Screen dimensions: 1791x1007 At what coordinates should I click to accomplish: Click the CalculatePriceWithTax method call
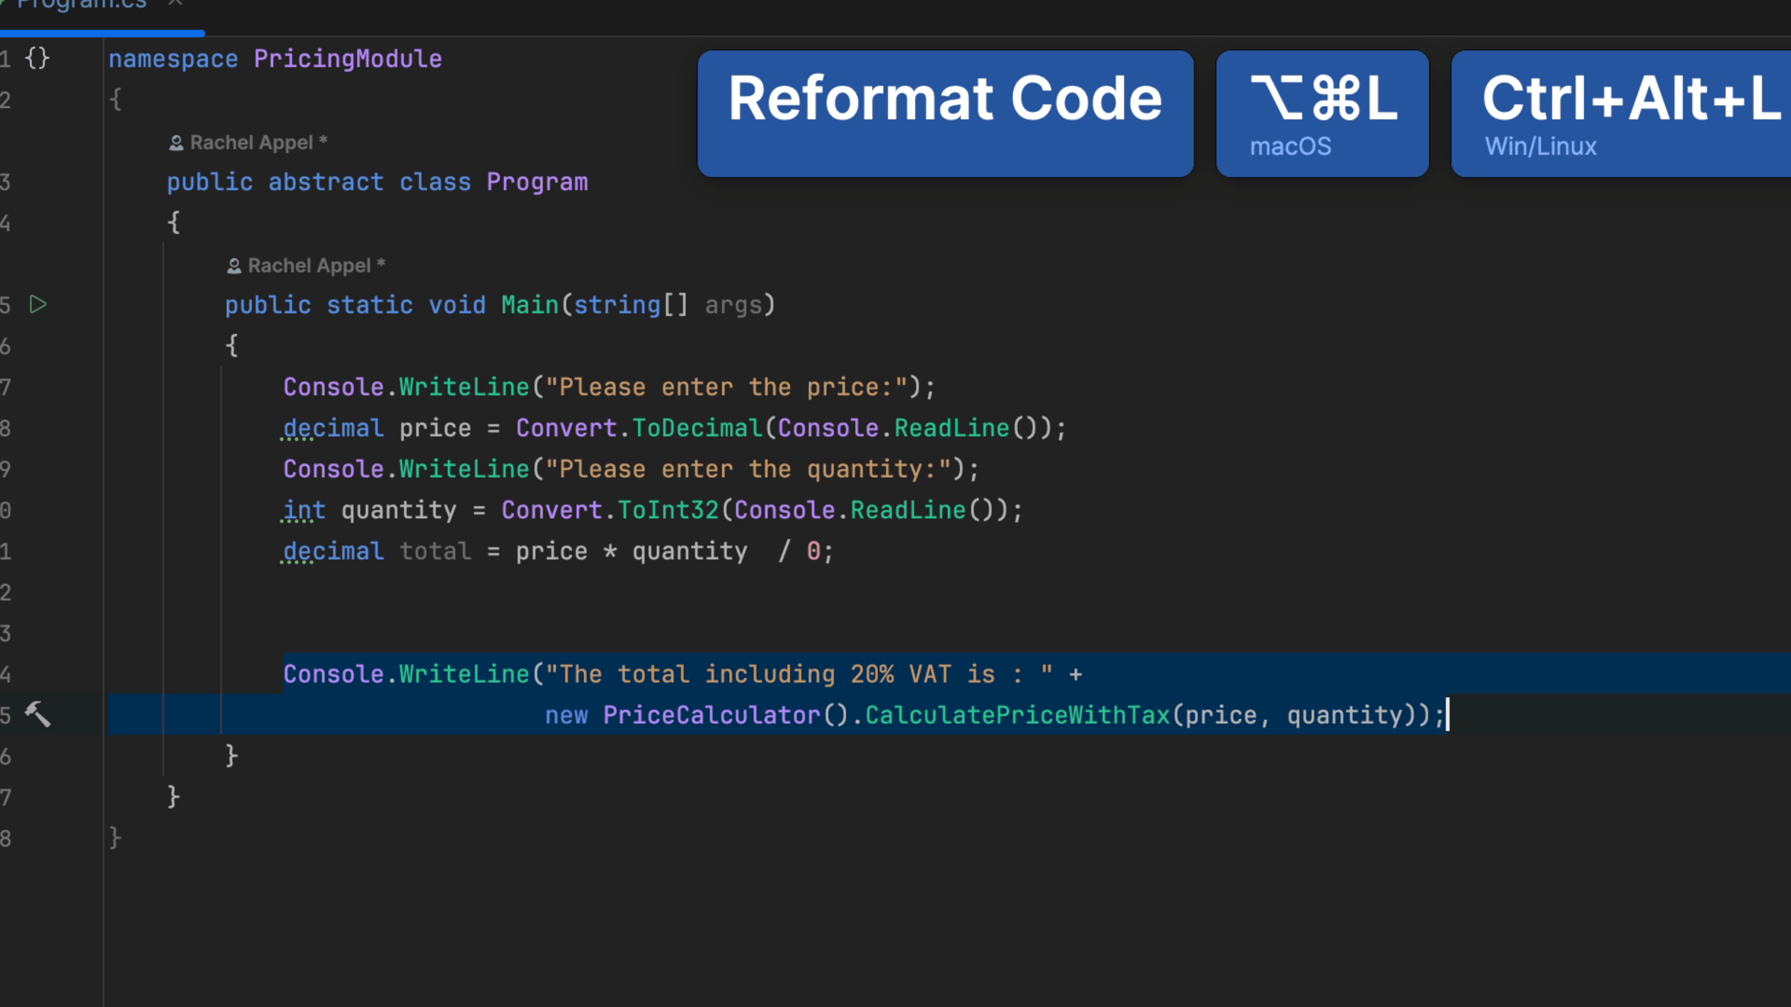point(1017,715)
